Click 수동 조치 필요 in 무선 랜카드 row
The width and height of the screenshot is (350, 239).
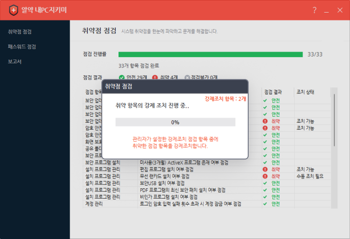click(310, 176)
